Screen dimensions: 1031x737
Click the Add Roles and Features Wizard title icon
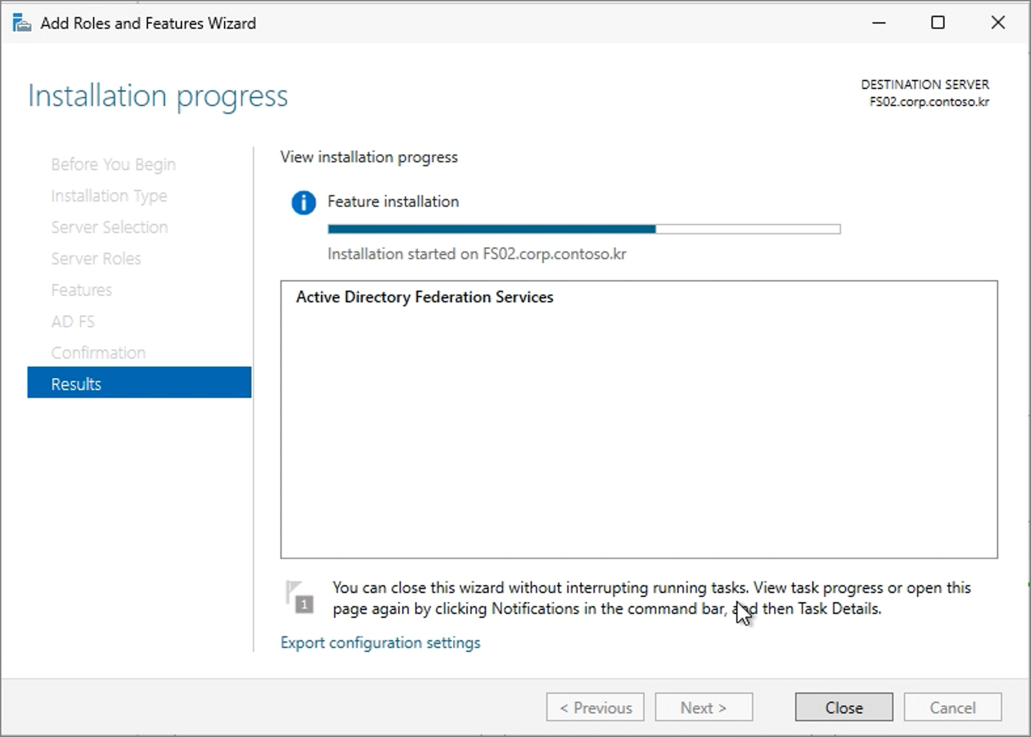[22, 24]
